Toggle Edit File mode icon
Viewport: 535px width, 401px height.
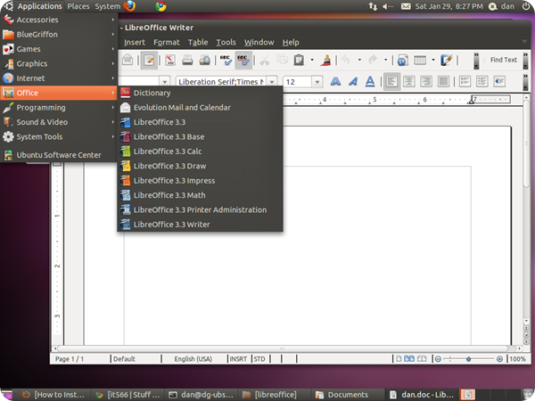coord(149,60)
